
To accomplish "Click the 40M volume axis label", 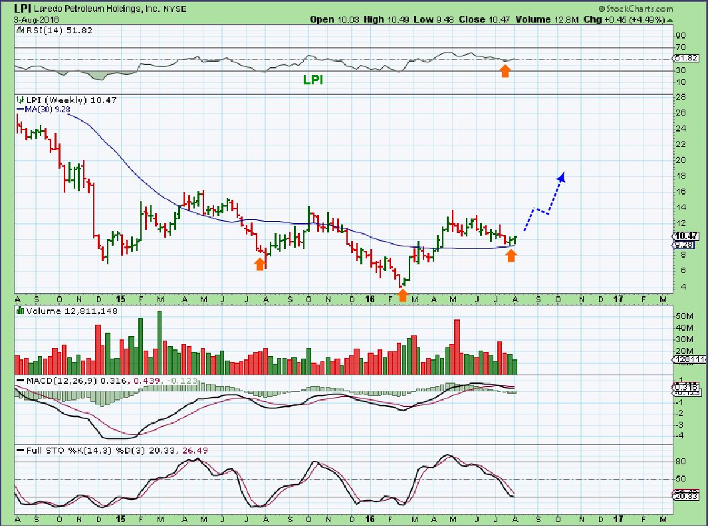I will [x=685, y=327].
